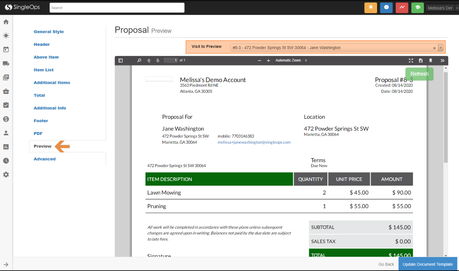This screenshot has height=271, width=459.
Task: Open the green graduation cap icon
Action: [417, 8]
